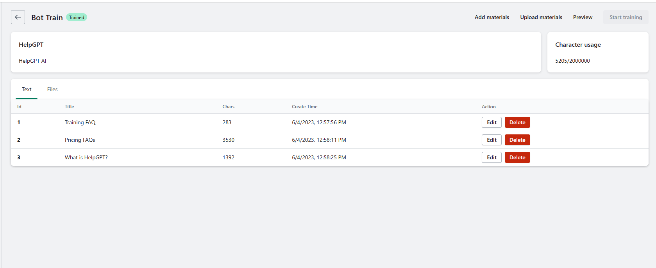
Task: Click the Pricing FAQs title
Action: click(x=80, y=140)
